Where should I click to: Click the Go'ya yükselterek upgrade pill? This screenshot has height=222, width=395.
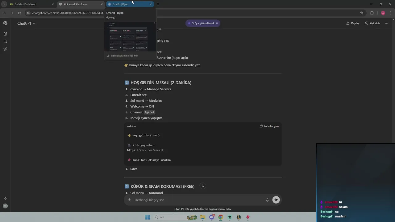click(203, 23)
